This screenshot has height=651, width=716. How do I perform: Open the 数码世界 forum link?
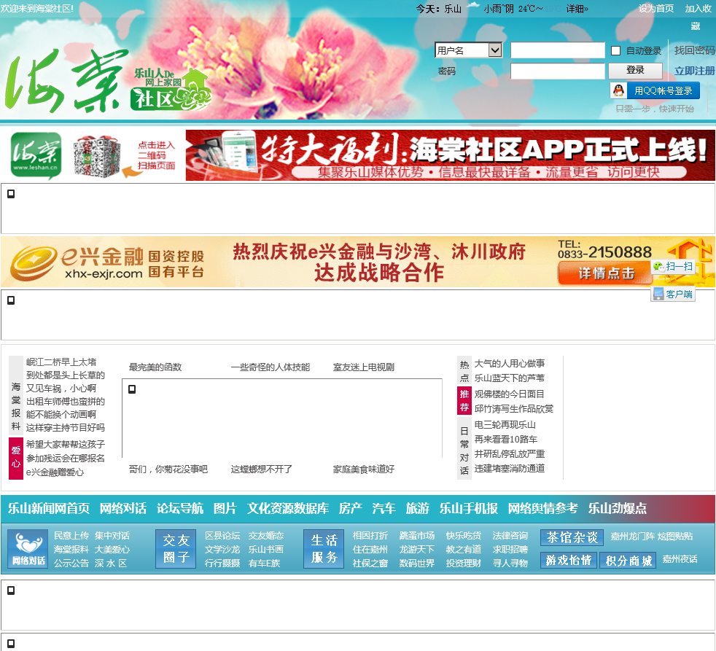pos(417,564)
